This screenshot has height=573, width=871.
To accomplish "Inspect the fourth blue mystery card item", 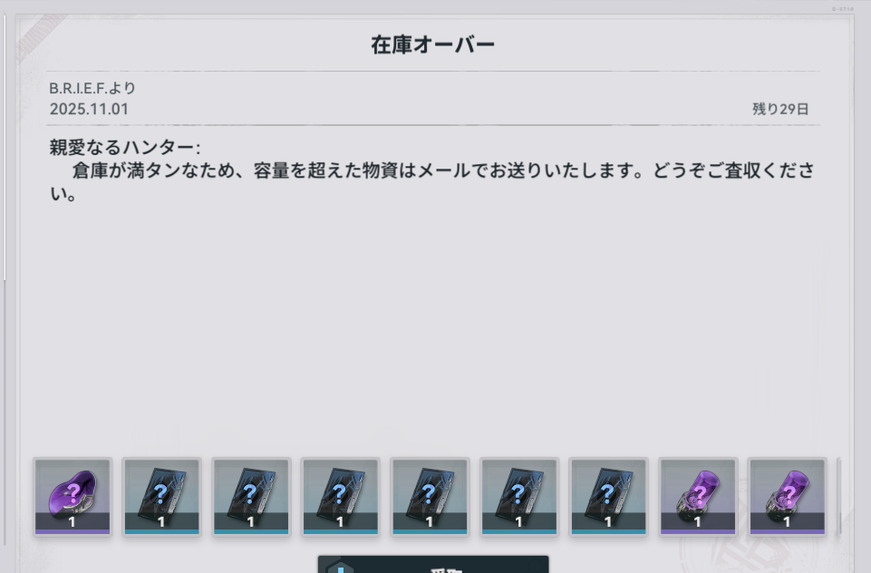I will click(430, 496).
